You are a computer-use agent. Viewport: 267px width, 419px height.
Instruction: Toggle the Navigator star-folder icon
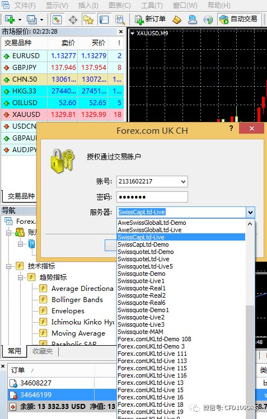click(x=88, y=20)
